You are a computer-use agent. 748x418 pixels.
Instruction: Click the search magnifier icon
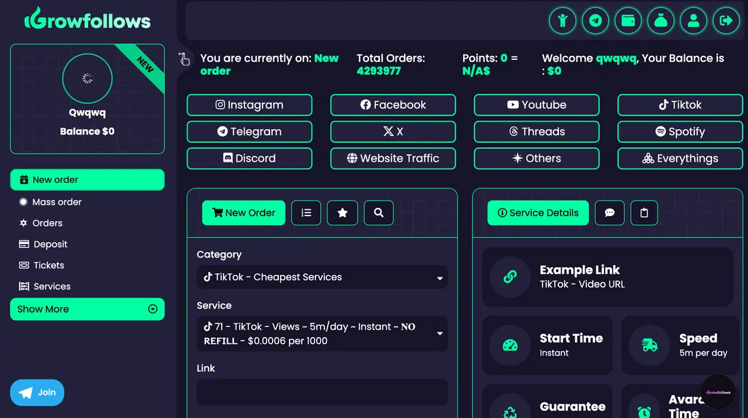point(378,213)
